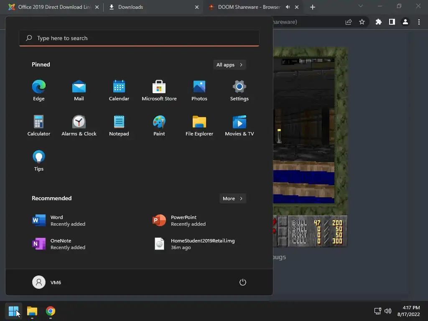Launch the Mail app
The width and height of the screenshot is (428, 321).
coord(79,91)
